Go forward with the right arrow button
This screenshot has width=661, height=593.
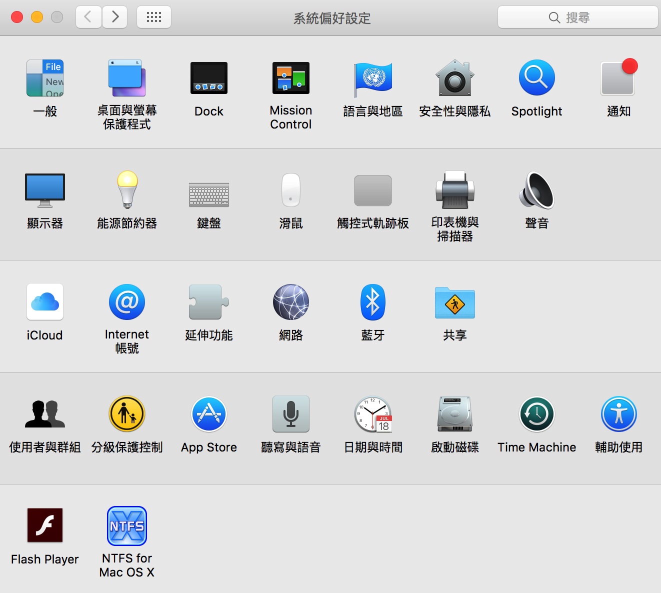[x=115, y=17]
